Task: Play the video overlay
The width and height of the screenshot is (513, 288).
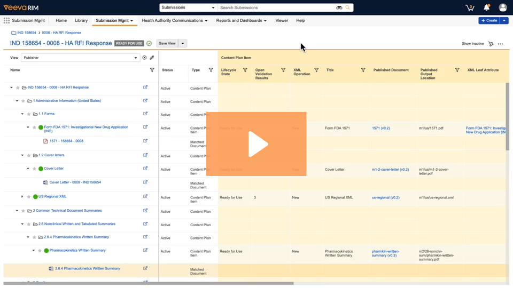Action: point(256,144)
